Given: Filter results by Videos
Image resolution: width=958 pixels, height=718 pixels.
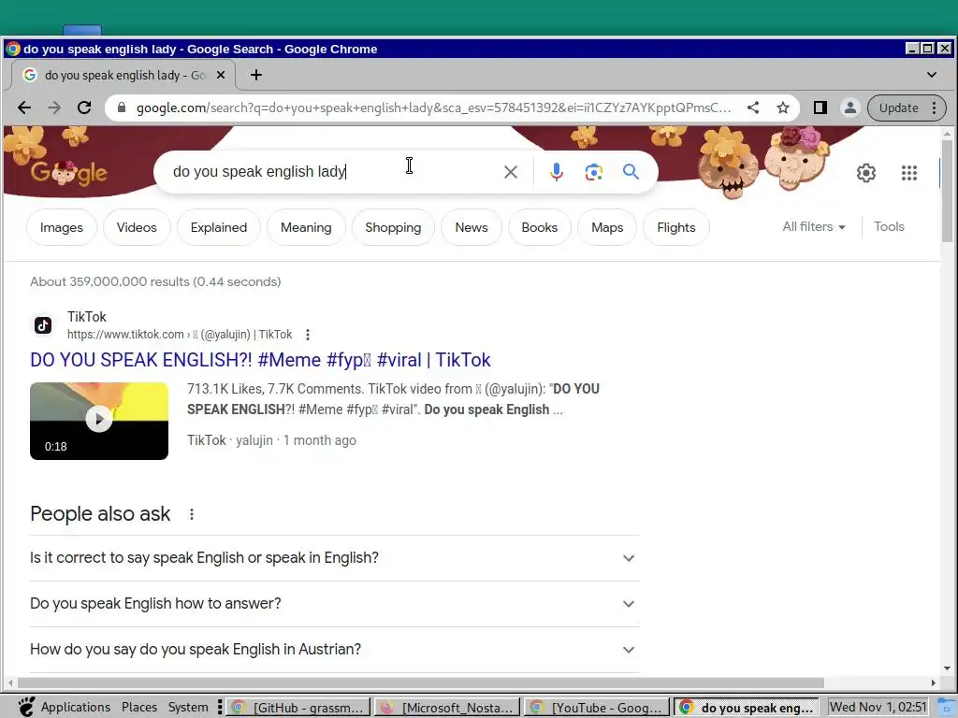Looking at the screenshot, I should [x=137, y=228].
